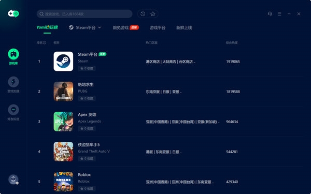Image resolution: width=311 pixels, height=194 pixels.
Task: Open the 好友私信 chat sidebar icon
Action: pyautogui.click(x=13, y=110)
